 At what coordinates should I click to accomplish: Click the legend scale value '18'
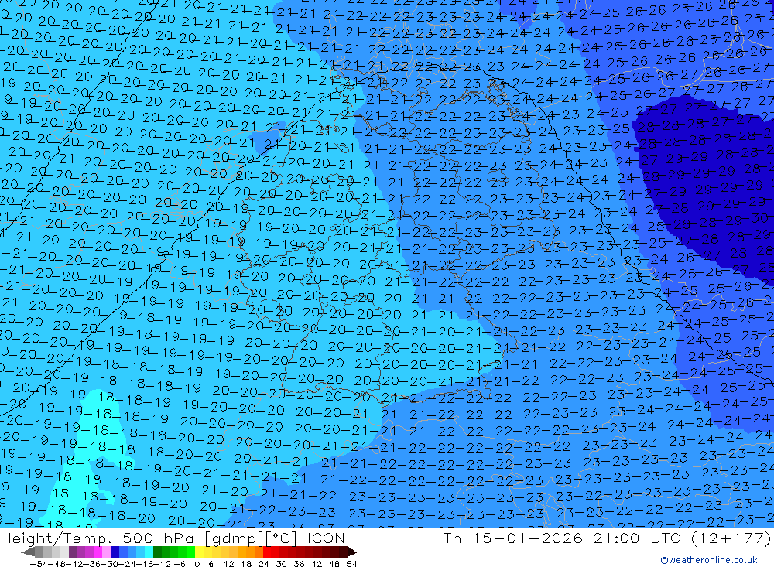click(246, 564)
